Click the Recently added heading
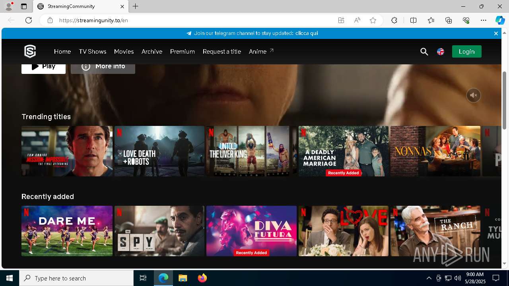Image resolution: width=509 pixels, height=286 pixels. (x=48, y=196)
